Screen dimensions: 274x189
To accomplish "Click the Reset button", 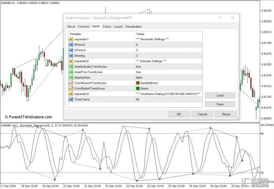I will [226, 114].
